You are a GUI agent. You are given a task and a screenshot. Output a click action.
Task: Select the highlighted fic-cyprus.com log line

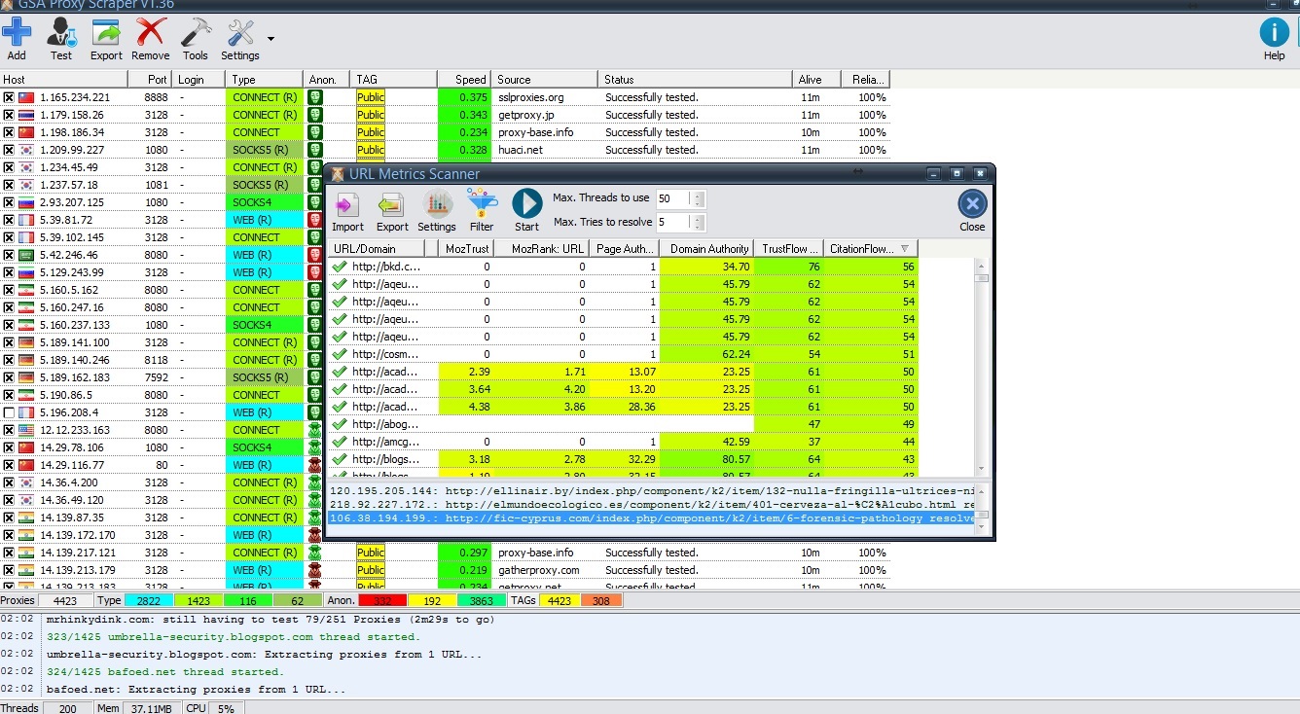[x=652, y=518]
